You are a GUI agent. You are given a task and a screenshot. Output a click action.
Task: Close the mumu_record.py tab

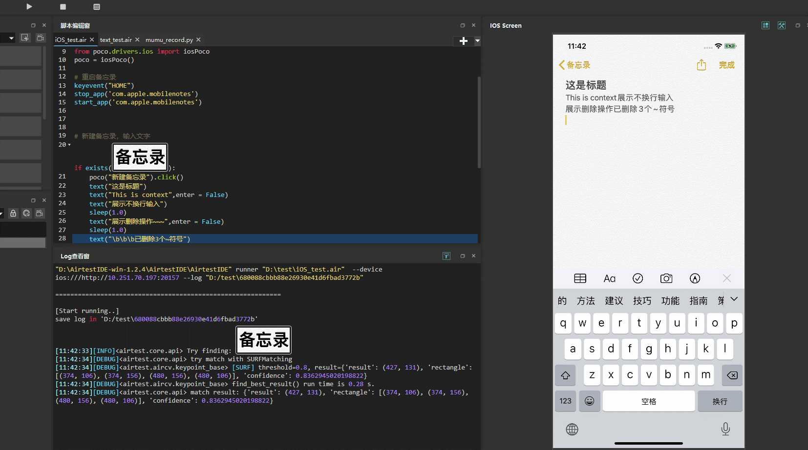pos(198,39)
